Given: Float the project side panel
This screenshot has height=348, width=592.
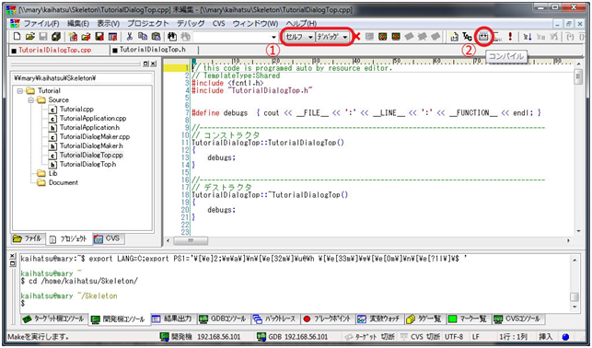Looking at the screenshot, I should (x=146, y=64).
